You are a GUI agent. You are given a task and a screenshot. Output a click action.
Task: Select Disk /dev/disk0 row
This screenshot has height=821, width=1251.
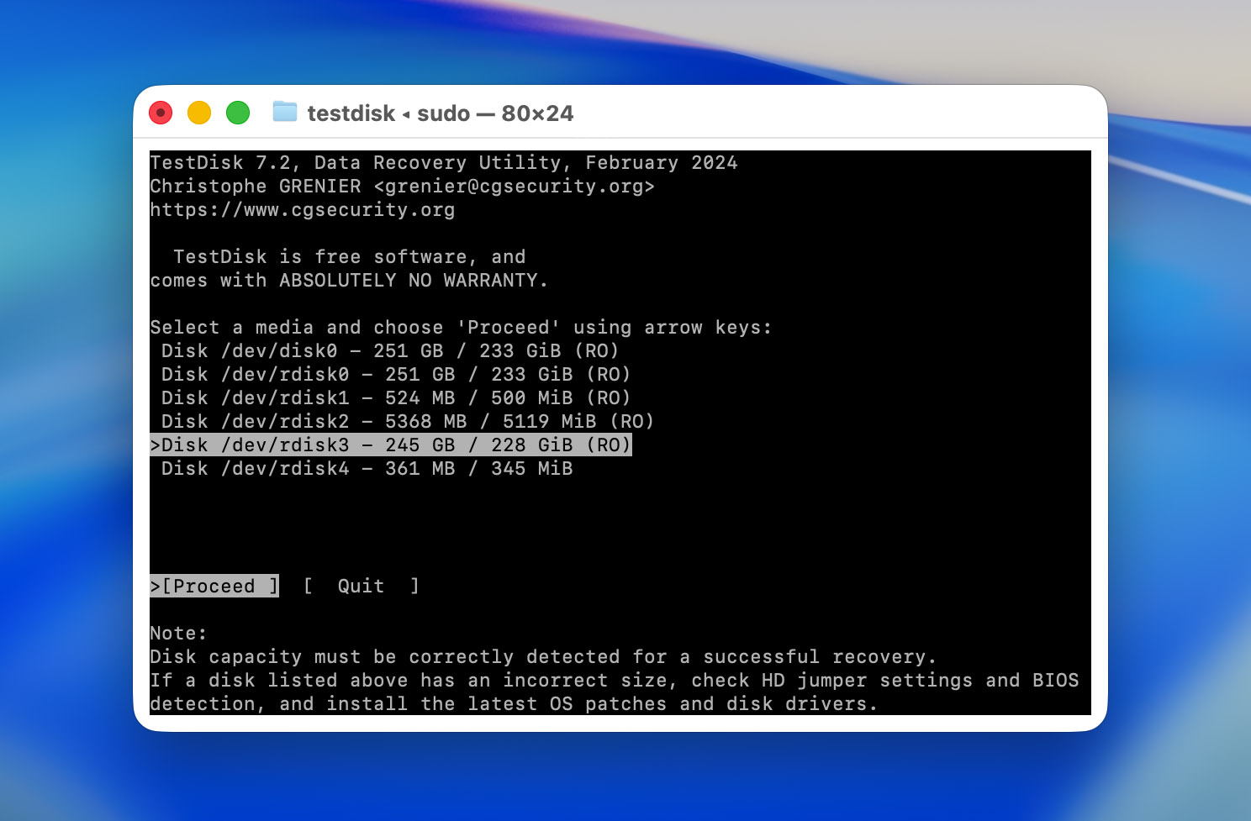(x=390, y=350)
